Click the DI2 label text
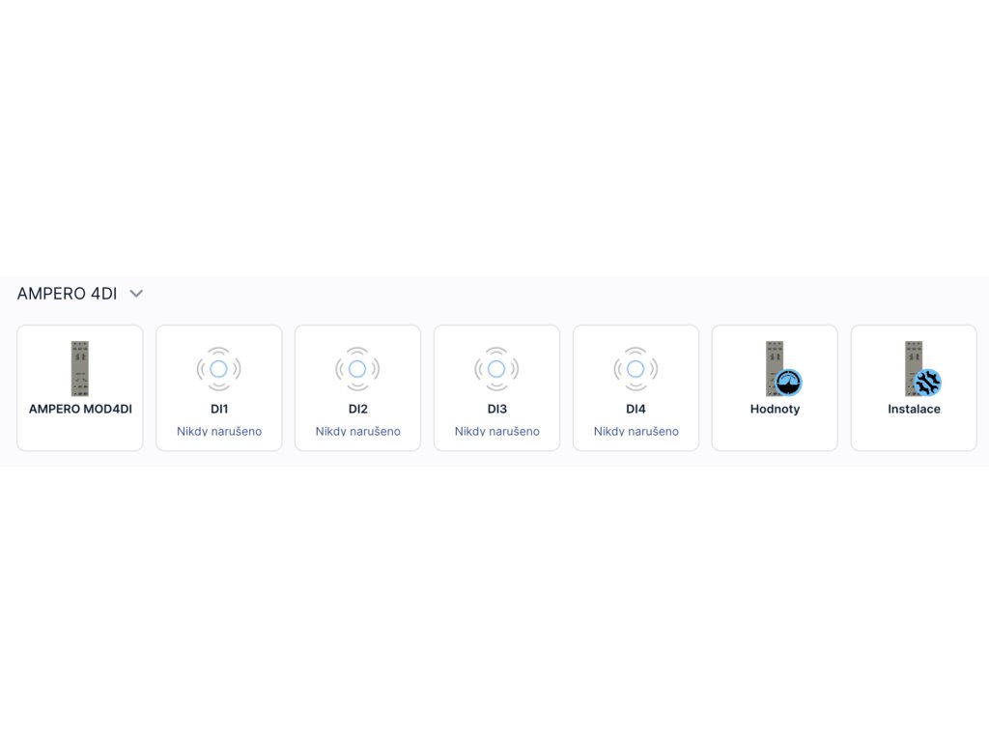This screenshot has height=742, width=989. click(x=357, y=409)
